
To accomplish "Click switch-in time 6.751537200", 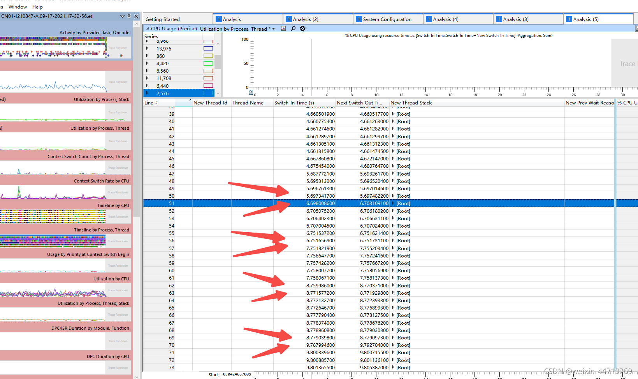I will 320,233.
